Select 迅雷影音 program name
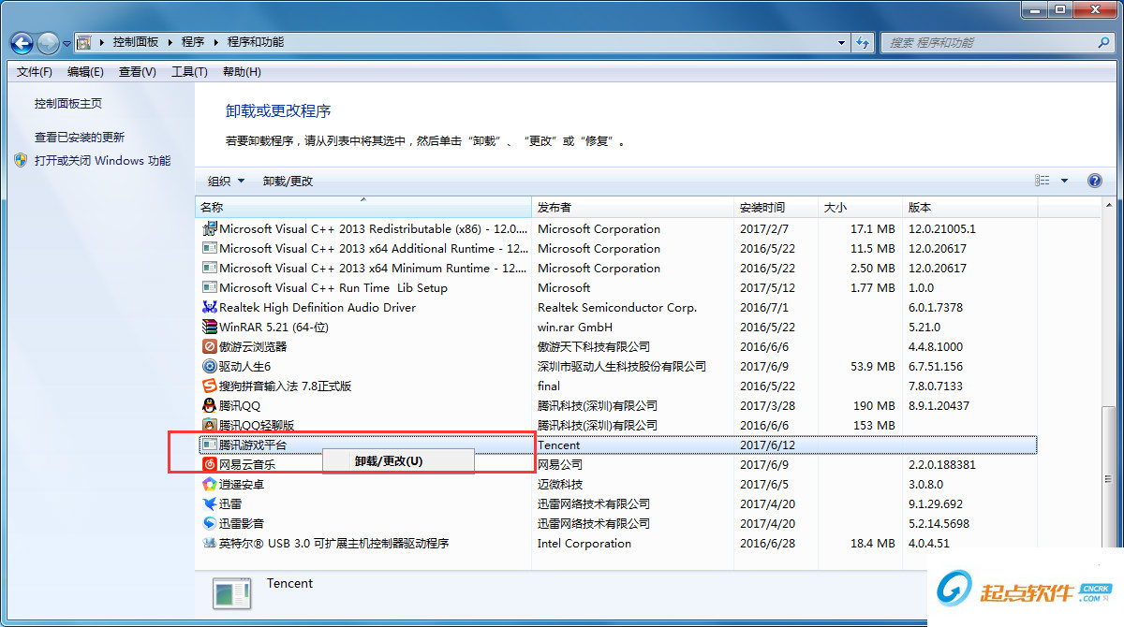1124x627 pixels. click(x=242, y=523)
